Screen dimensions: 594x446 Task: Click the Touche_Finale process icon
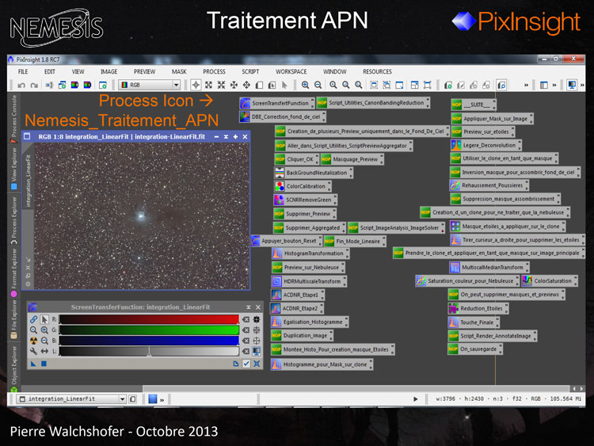pos(474,322)
